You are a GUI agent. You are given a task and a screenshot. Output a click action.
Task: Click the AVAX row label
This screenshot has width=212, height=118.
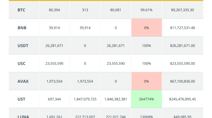(x=23, y=81)
